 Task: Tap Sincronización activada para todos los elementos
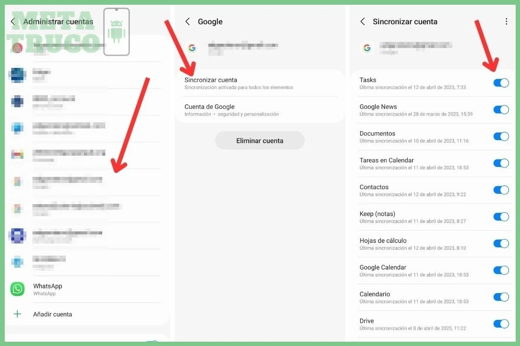239,87
